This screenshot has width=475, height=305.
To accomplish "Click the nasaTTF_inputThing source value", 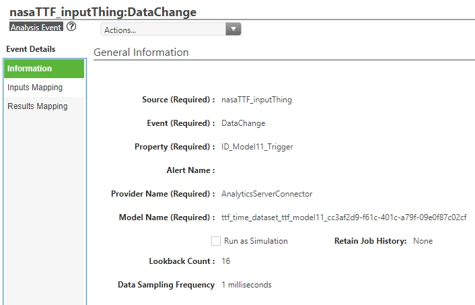I will coord(256,100).
